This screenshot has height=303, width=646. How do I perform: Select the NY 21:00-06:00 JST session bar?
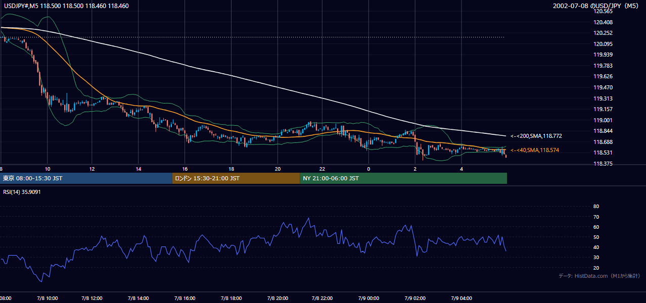[403, 178]
